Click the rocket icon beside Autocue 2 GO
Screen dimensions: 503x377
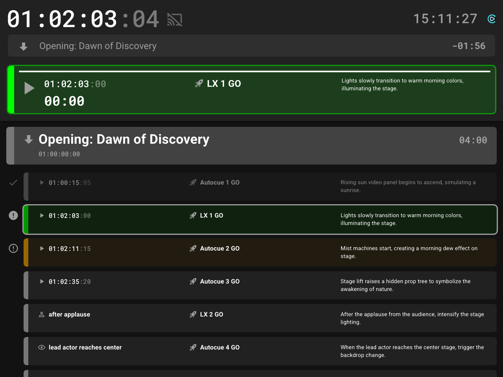(x=193, y=249)
